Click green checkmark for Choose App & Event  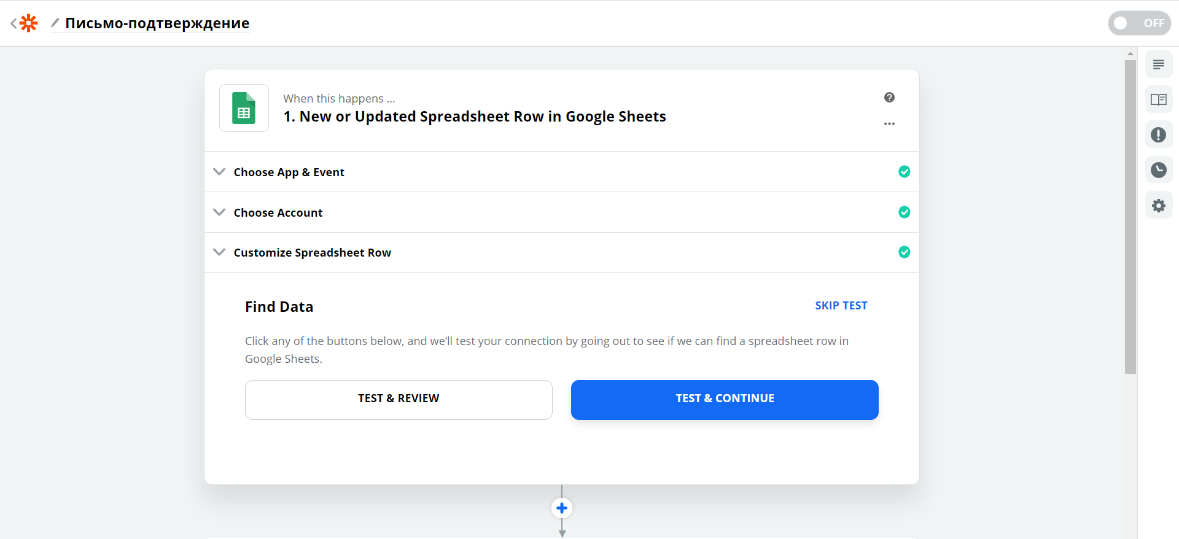click(904, 172)
